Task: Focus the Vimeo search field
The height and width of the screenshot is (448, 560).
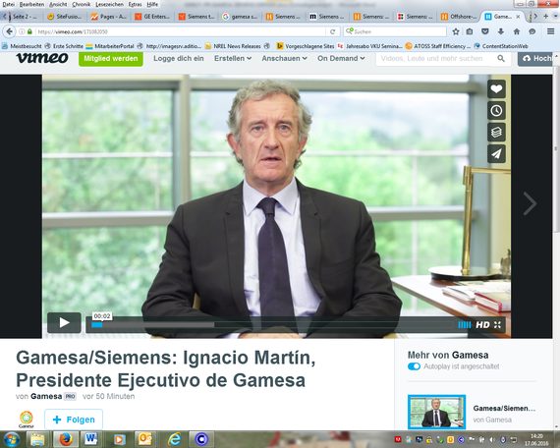Action: 435,59
